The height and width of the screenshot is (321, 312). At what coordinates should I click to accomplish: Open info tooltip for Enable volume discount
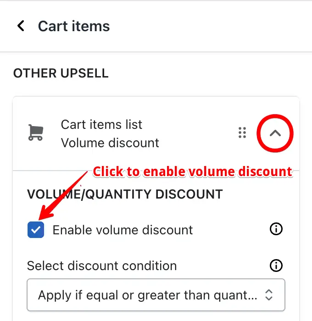[x=276, y=229]
